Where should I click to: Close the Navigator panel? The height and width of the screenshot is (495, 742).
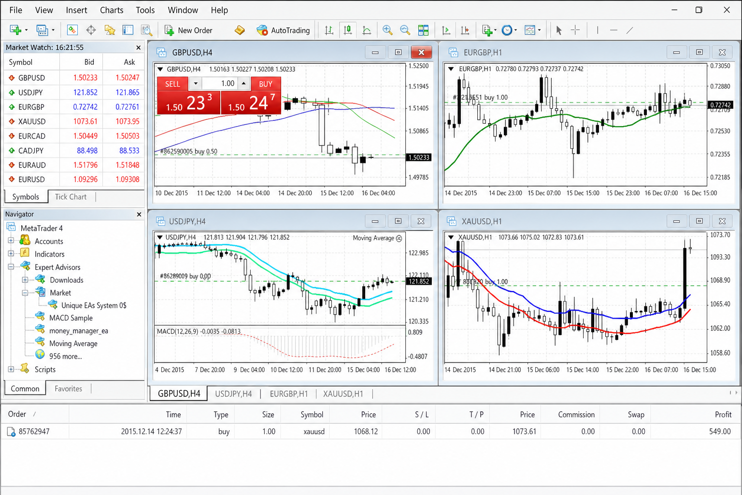(x=139, y=214)
